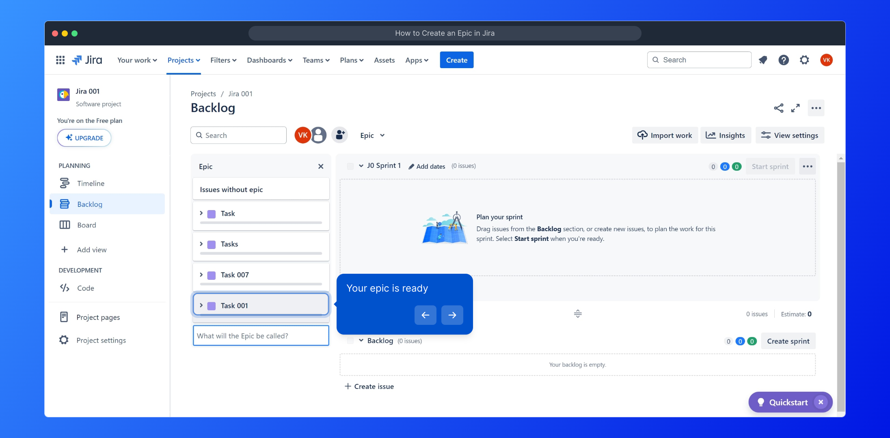Click the notifications bell icon
Screen dimensions: 890x438
tap(763, 60)
